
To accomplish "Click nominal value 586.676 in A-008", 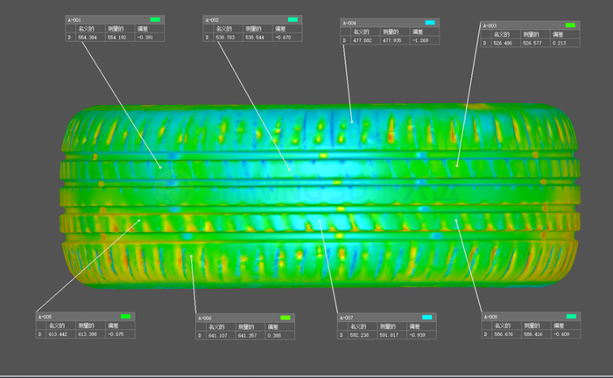I will click(x=504, y=334).
